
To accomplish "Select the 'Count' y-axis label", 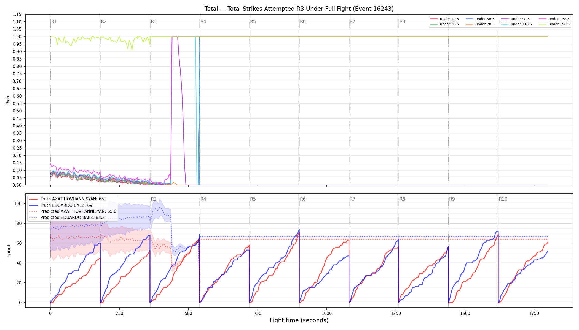I will click(x=9, y=251).
